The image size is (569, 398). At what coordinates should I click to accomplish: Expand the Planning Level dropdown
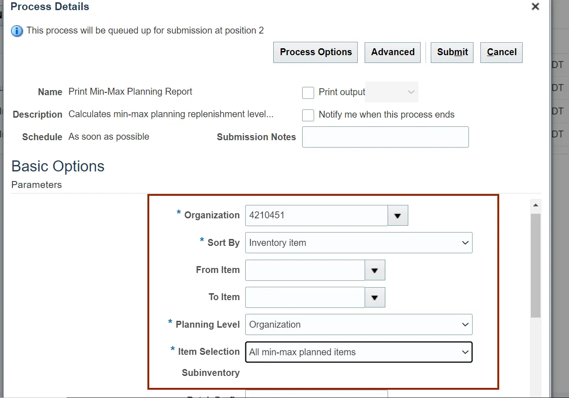click(x=359, y=324)
